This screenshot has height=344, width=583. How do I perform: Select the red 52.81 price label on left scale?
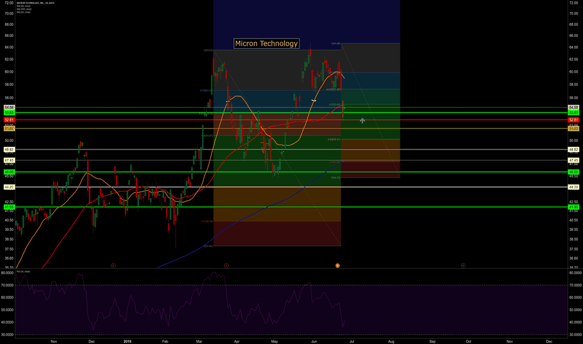click(x=9, y=119)
